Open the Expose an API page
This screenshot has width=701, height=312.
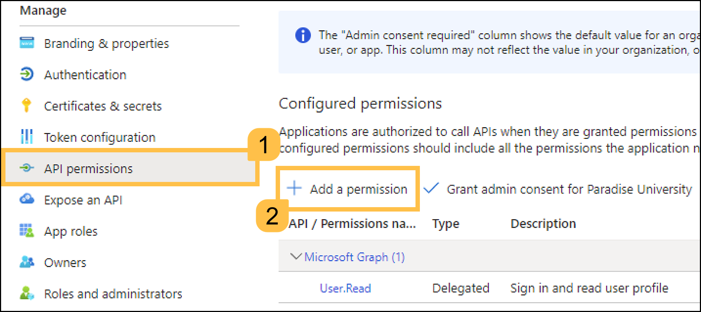click(83, 200)
